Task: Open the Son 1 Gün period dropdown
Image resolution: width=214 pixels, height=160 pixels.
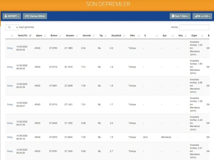Action: coord(180,16)
